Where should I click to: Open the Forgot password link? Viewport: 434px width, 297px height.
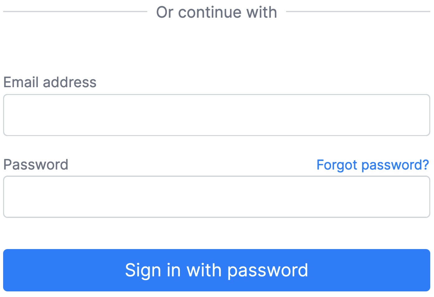click(372, 165)
